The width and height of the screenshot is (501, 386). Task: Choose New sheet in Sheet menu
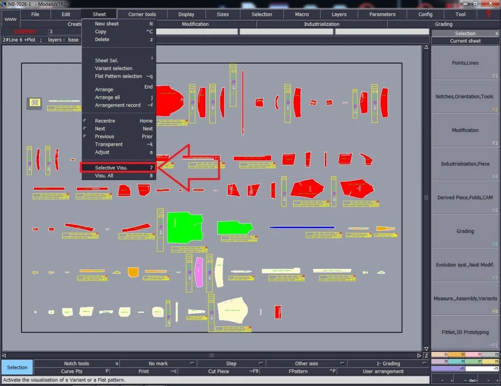118,23
